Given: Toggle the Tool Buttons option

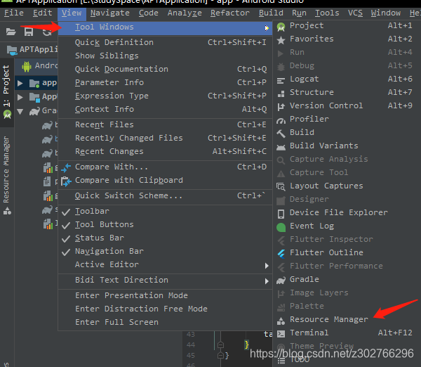Looking at the screenshot, I should (165, 225).
